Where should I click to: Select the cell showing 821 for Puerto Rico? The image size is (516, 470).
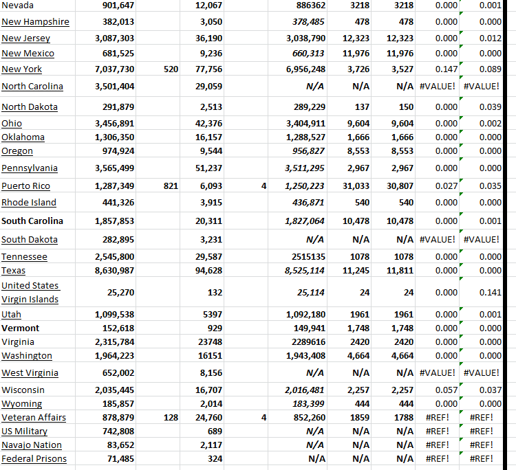pos(171,186)
